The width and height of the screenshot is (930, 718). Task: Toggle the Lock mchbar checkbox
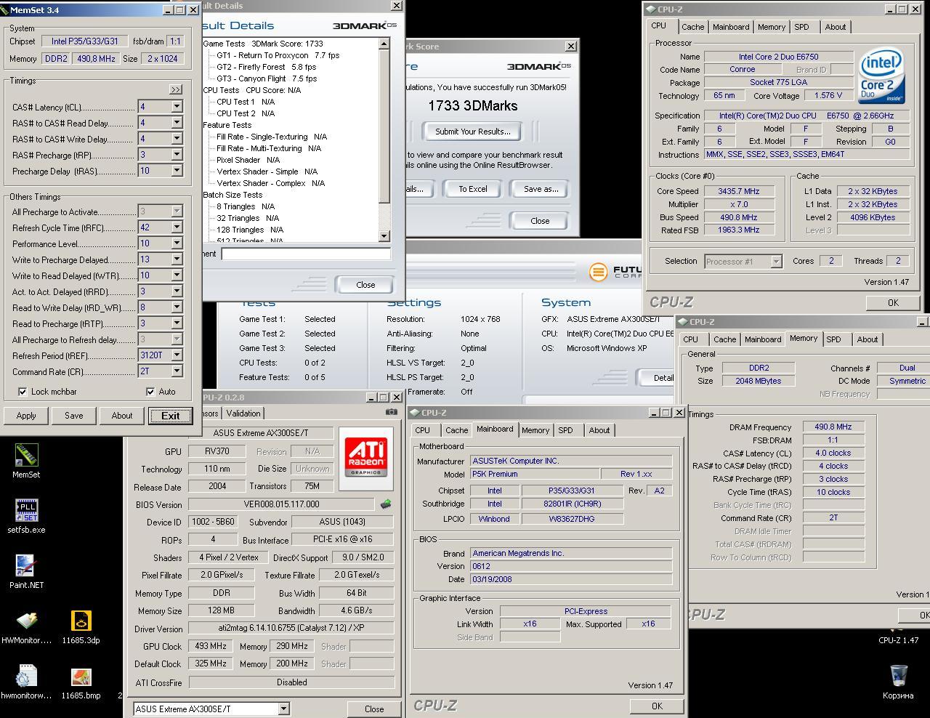coord(23,392)
